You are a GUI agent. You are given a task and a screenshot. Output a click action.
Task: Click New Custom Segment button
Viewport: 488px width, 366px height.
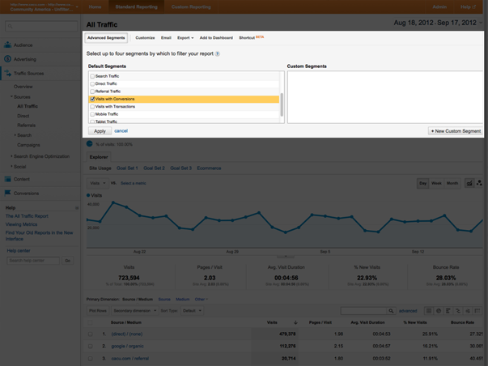pyautogui.click(x=456, y=131)
